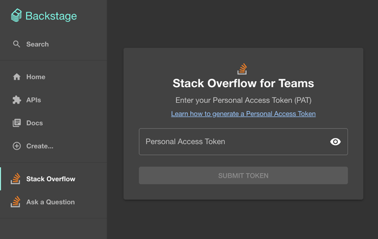Click the Stack Overflow sidebar icon
Viewport: 378px width, 239px height.
[16, 178]
